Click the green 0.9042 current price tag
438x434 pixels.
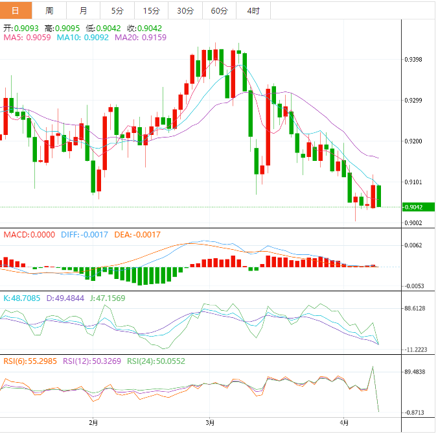pos(418,207)
